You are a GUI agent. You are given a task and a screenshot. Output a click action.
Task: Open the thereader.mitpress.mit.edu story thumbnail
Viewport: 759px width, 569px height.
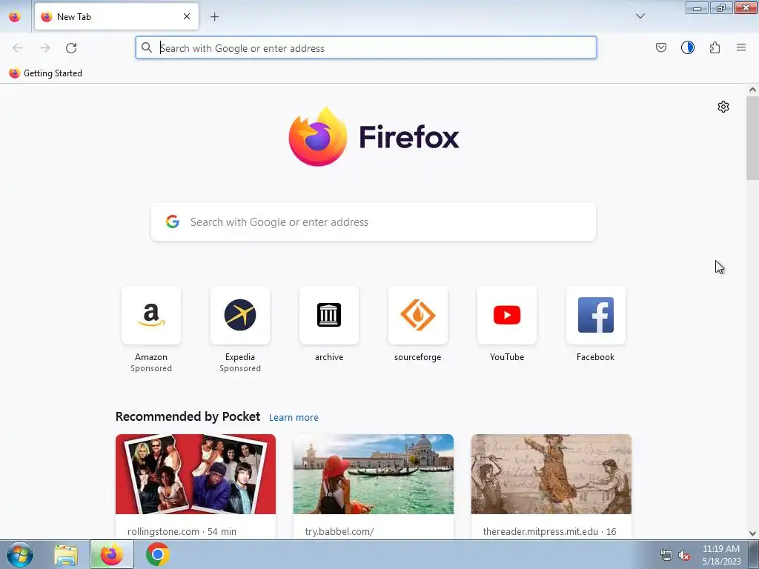point(551,474)
